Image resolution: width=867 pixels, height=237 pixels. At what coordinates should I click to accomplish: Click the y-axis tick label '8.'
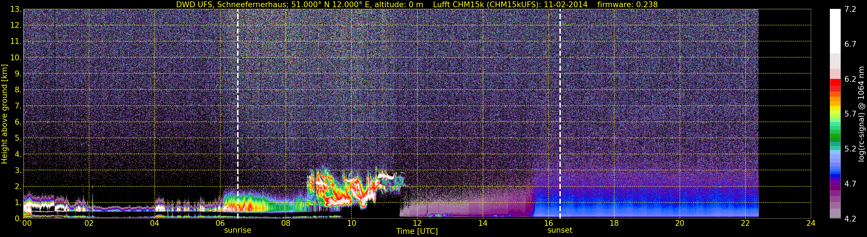(18, 90)
